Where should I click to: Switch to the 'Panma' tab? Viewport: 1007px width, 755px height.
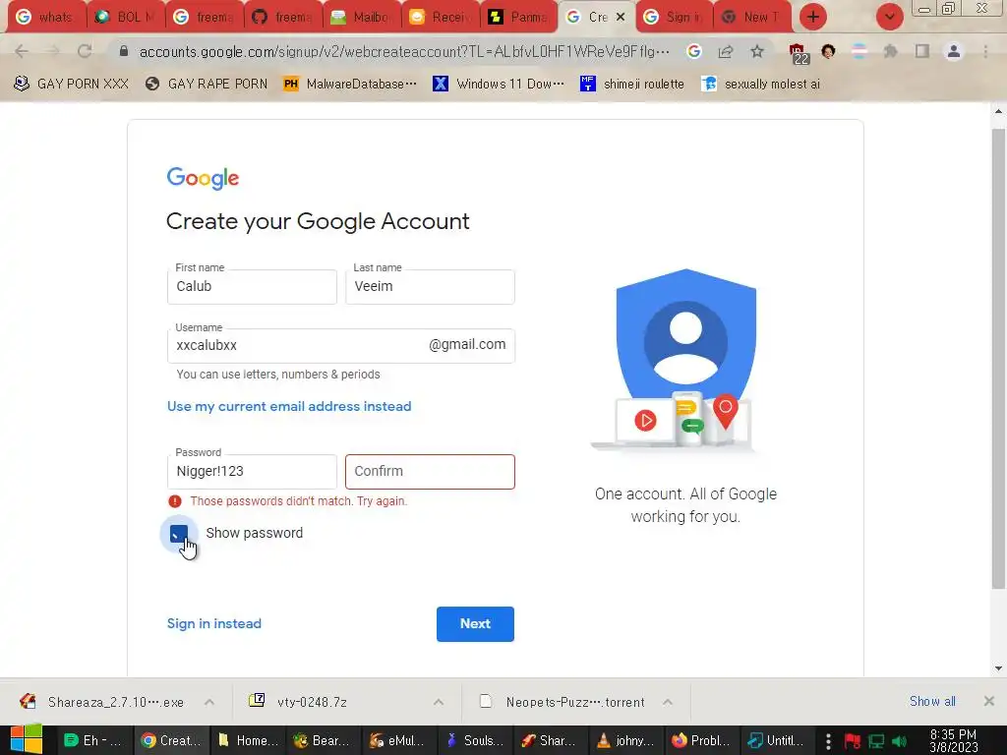(520, 18)
